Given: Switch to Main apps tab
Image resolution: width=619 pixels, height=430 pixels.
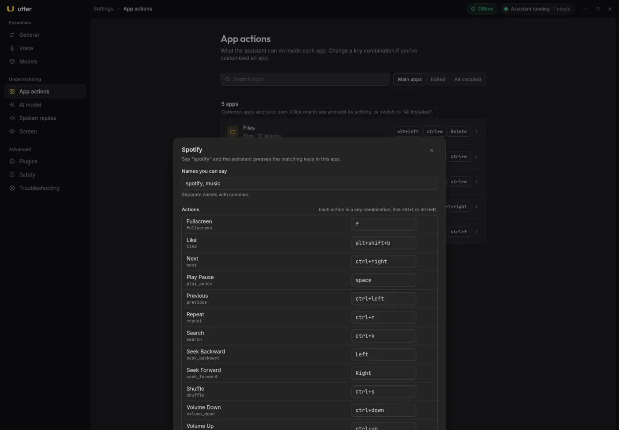Looking at the screenshot, I should coord(409,80).
